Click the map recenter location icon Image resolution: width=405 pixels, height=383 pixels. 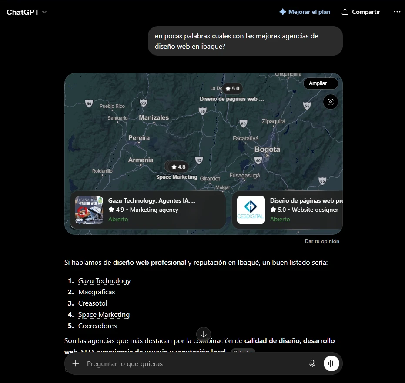330,102
